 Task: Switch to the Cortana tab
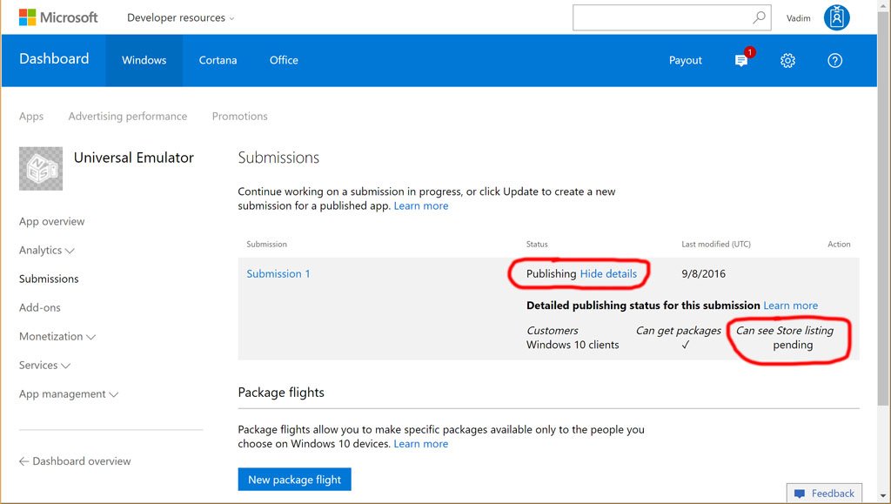point(218,60)
